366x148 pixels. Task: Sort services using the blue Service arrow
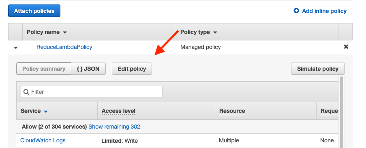46,112
